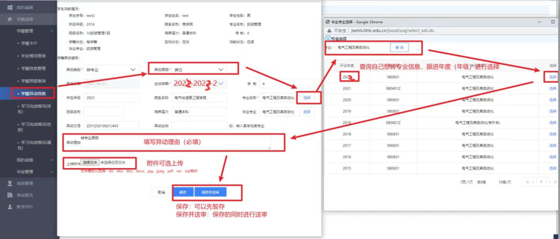Viewport: 560px width, 239px height.
Task: Click 选择 link for the 2017 row
Action: pos(553,145)
